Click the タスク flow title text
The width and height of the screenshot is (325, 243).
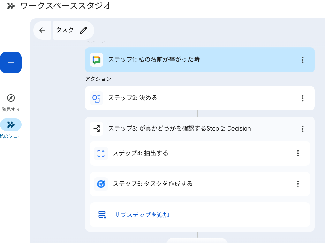[x=65, y=30]
